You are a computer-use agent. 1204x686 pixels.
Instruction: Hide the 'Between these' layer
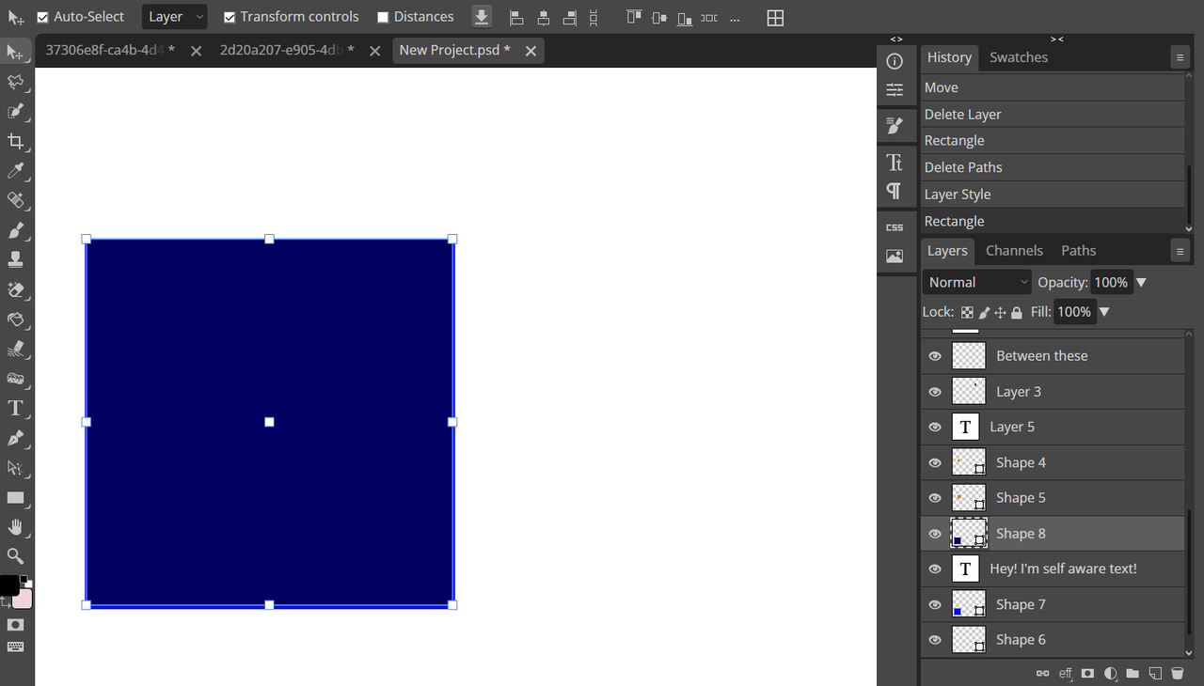pos(935,356)
